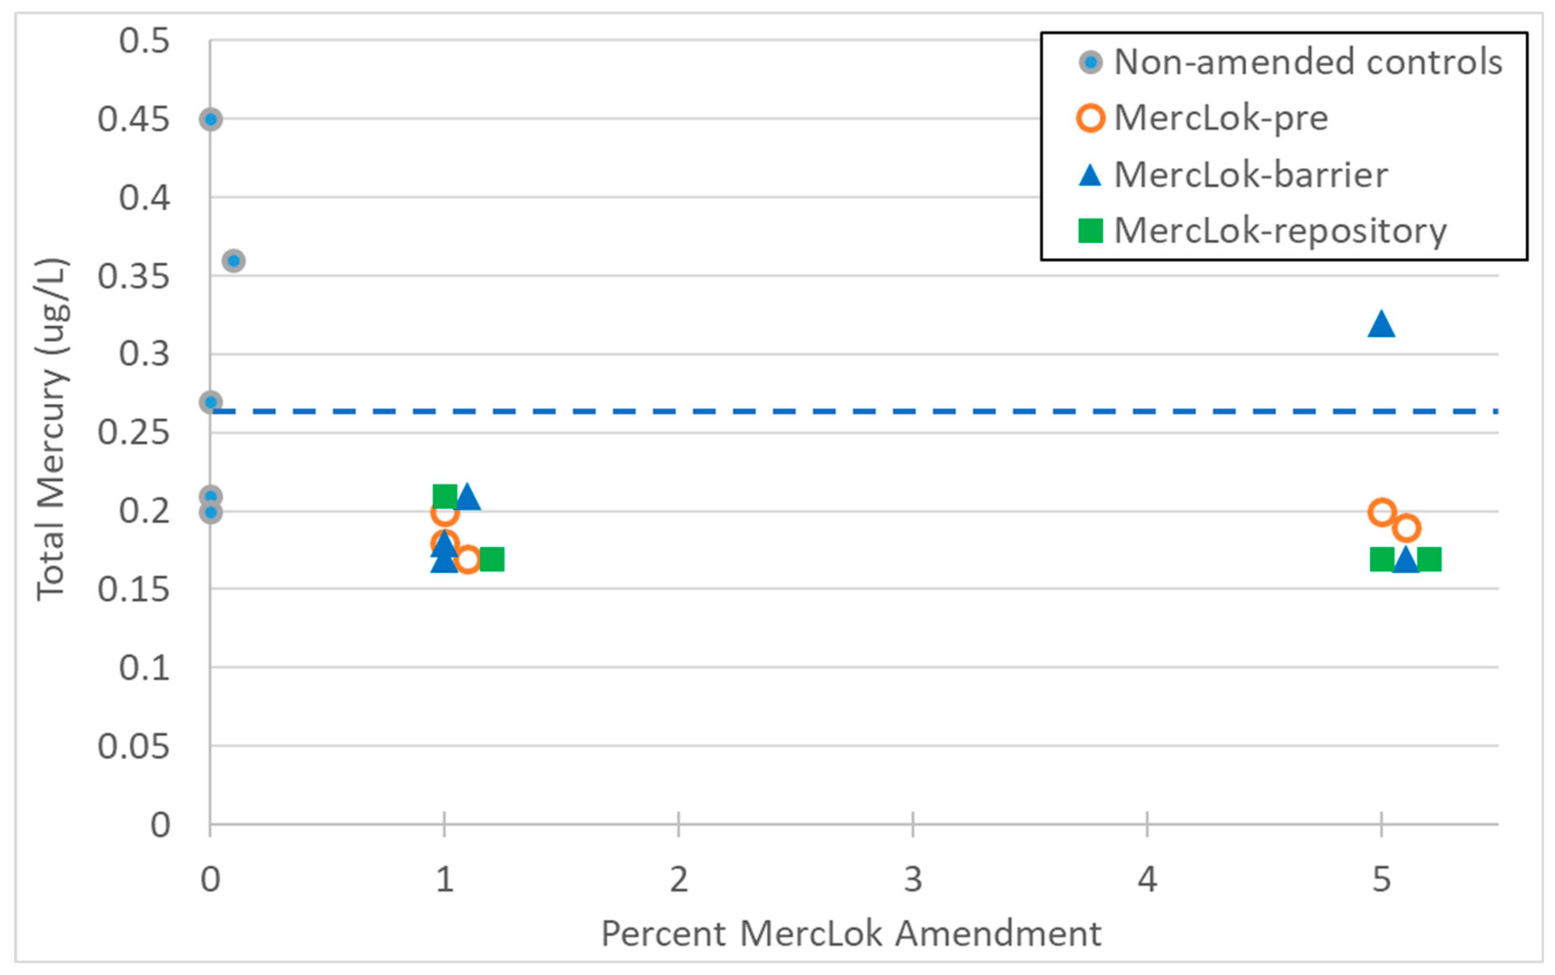Click the green square at 1 percent, 0.21

[444, 496]
